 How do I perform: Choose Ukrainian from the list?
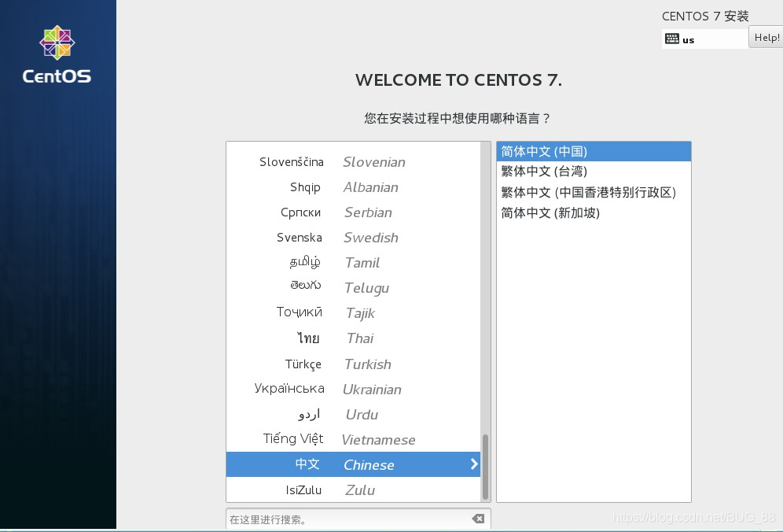coord(353,389)
